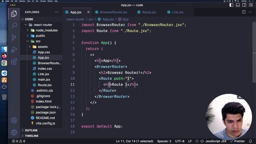Customize layout icon in title bar
The height and width of the screenshot is (144, 256).
point(251,5)
